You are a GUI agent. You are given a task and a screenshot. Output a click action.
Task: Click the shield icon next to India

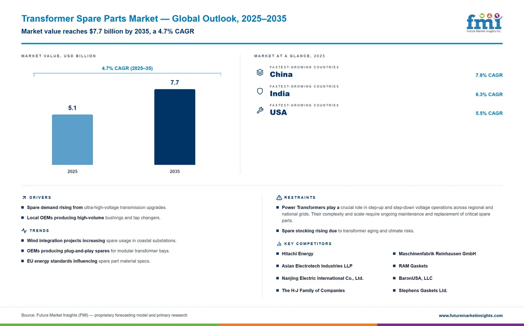click(x=260, y=91)
